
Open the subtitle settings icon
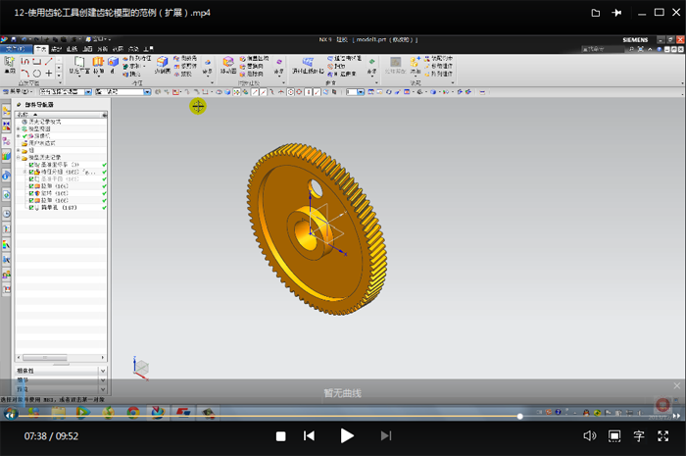click(639, 435)
